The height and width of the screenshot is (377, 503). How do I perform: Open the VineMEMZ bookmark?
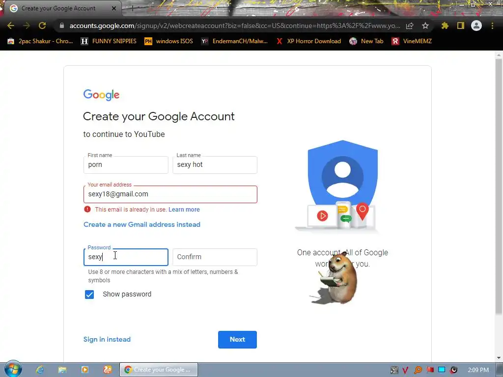(412, 41)
